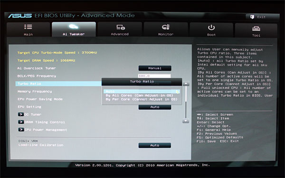The height and width of the screenshot is (178, 285).
Task: Click the scrollbar up arrow
Action: 186,84
